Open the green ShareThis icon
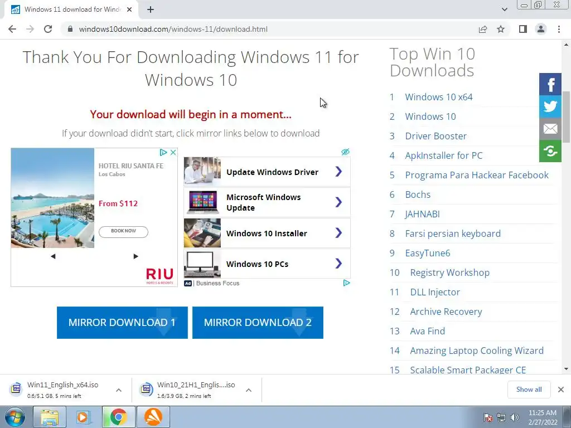571x428 pixels. pos(550,151)
